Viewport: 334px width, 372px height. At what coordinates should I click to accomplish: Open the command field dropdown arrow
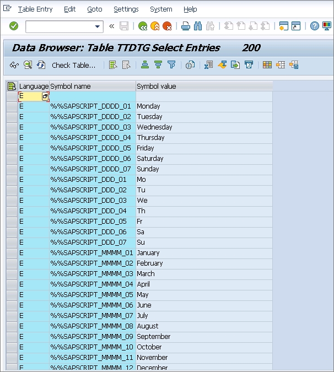(x=97, y=26)
